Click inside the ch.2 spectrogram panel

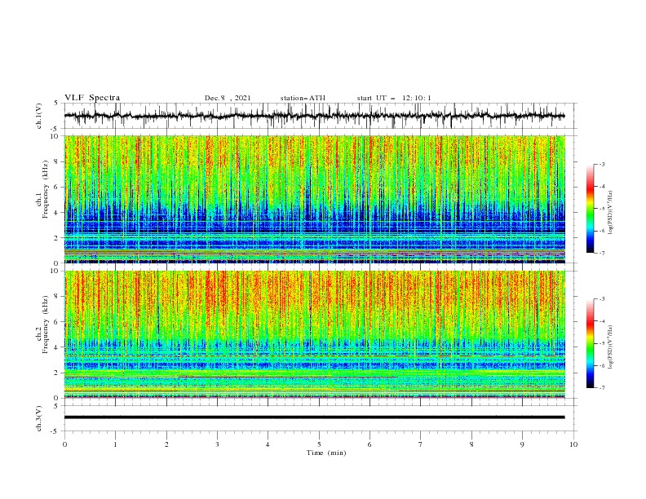(x=314, y=334)
